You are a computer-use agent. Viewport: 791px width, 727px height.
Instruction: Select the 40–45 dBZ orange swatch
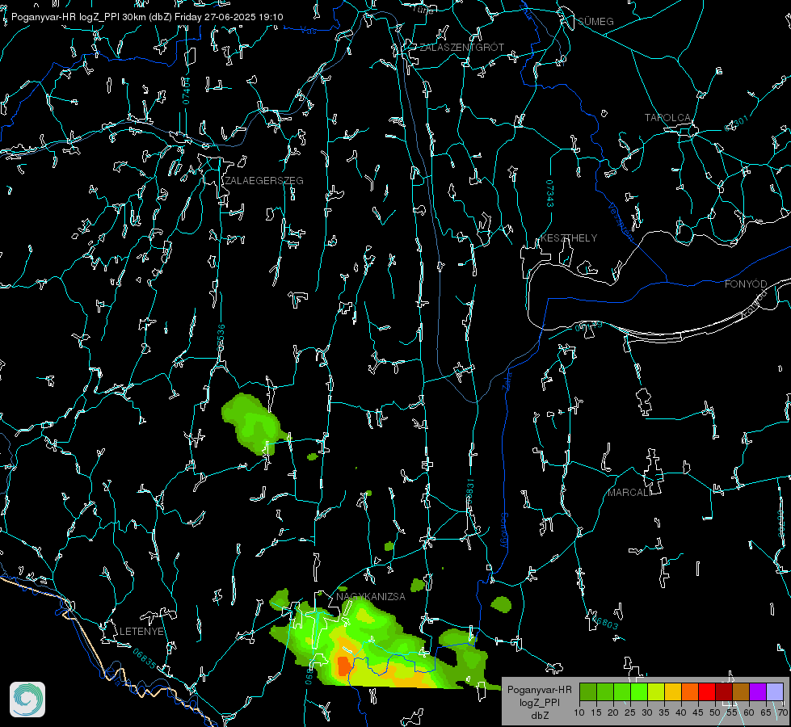690,691
